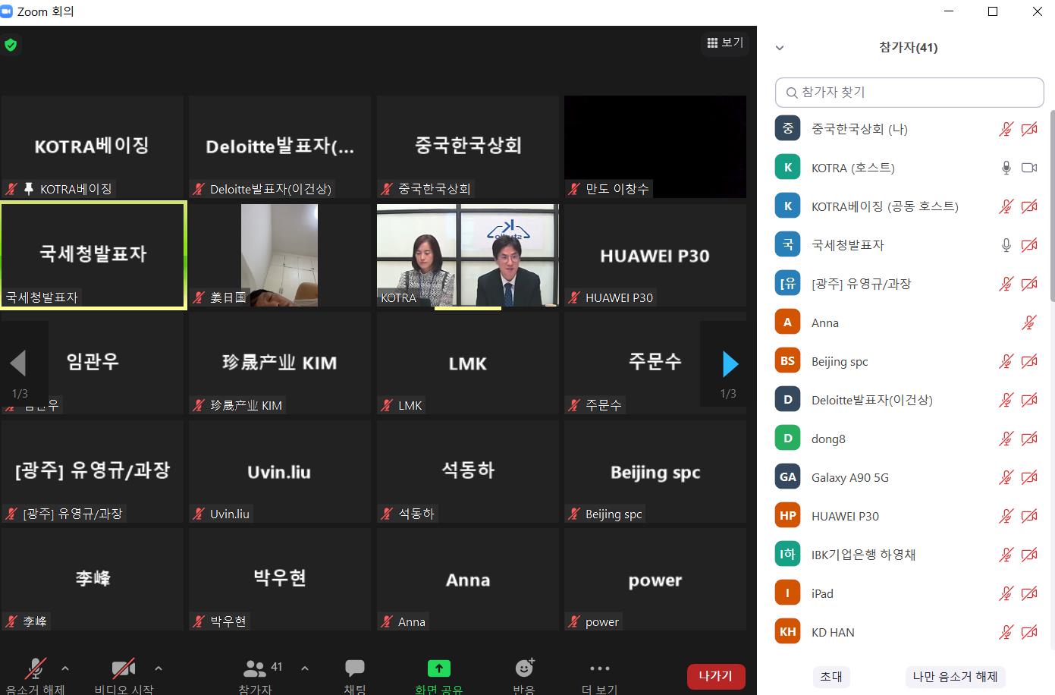The height and width of the screenshot is (695, 1055).
Task: Click microphone icon for 국세청발표자 in list
Action: point(1006,245)
